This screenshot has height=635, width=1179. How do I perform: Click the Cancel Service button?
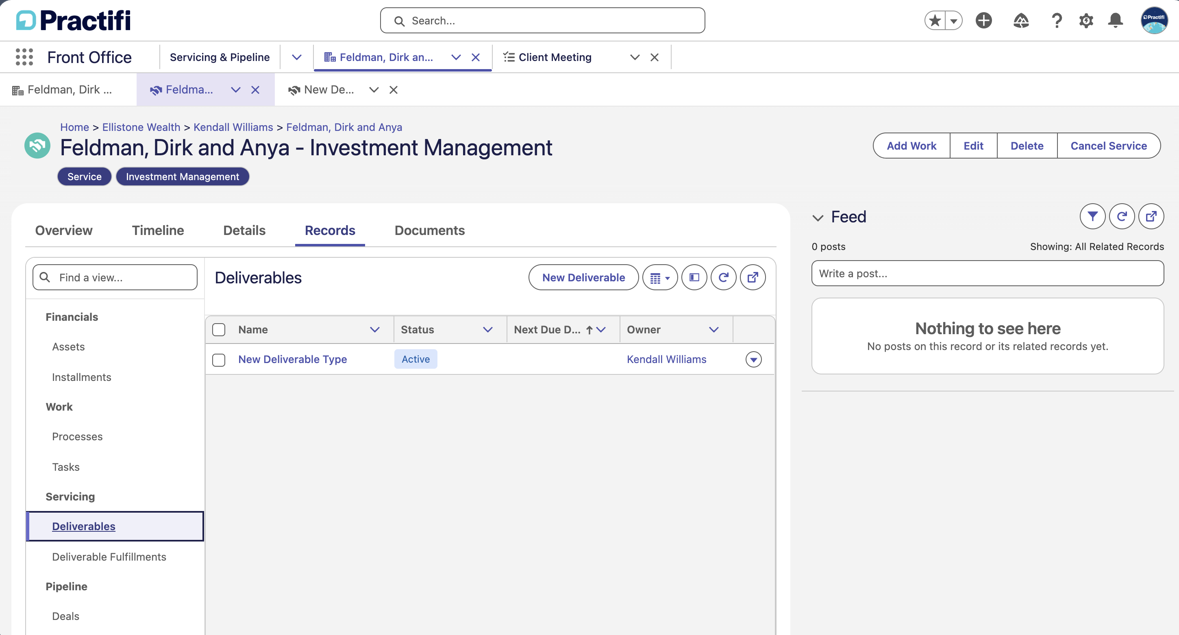point(1109,146)
